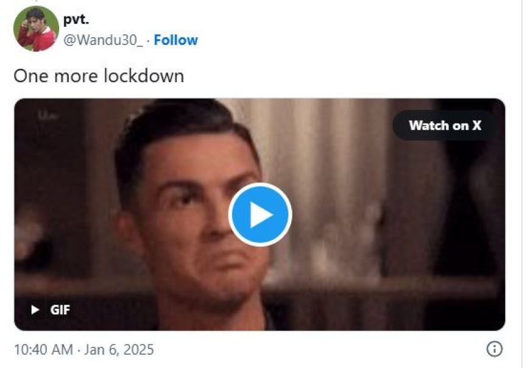This screenshot has width=530, height=368.
Task: Click the vertical border right of the tweet
Action: [x=522, y=184]
